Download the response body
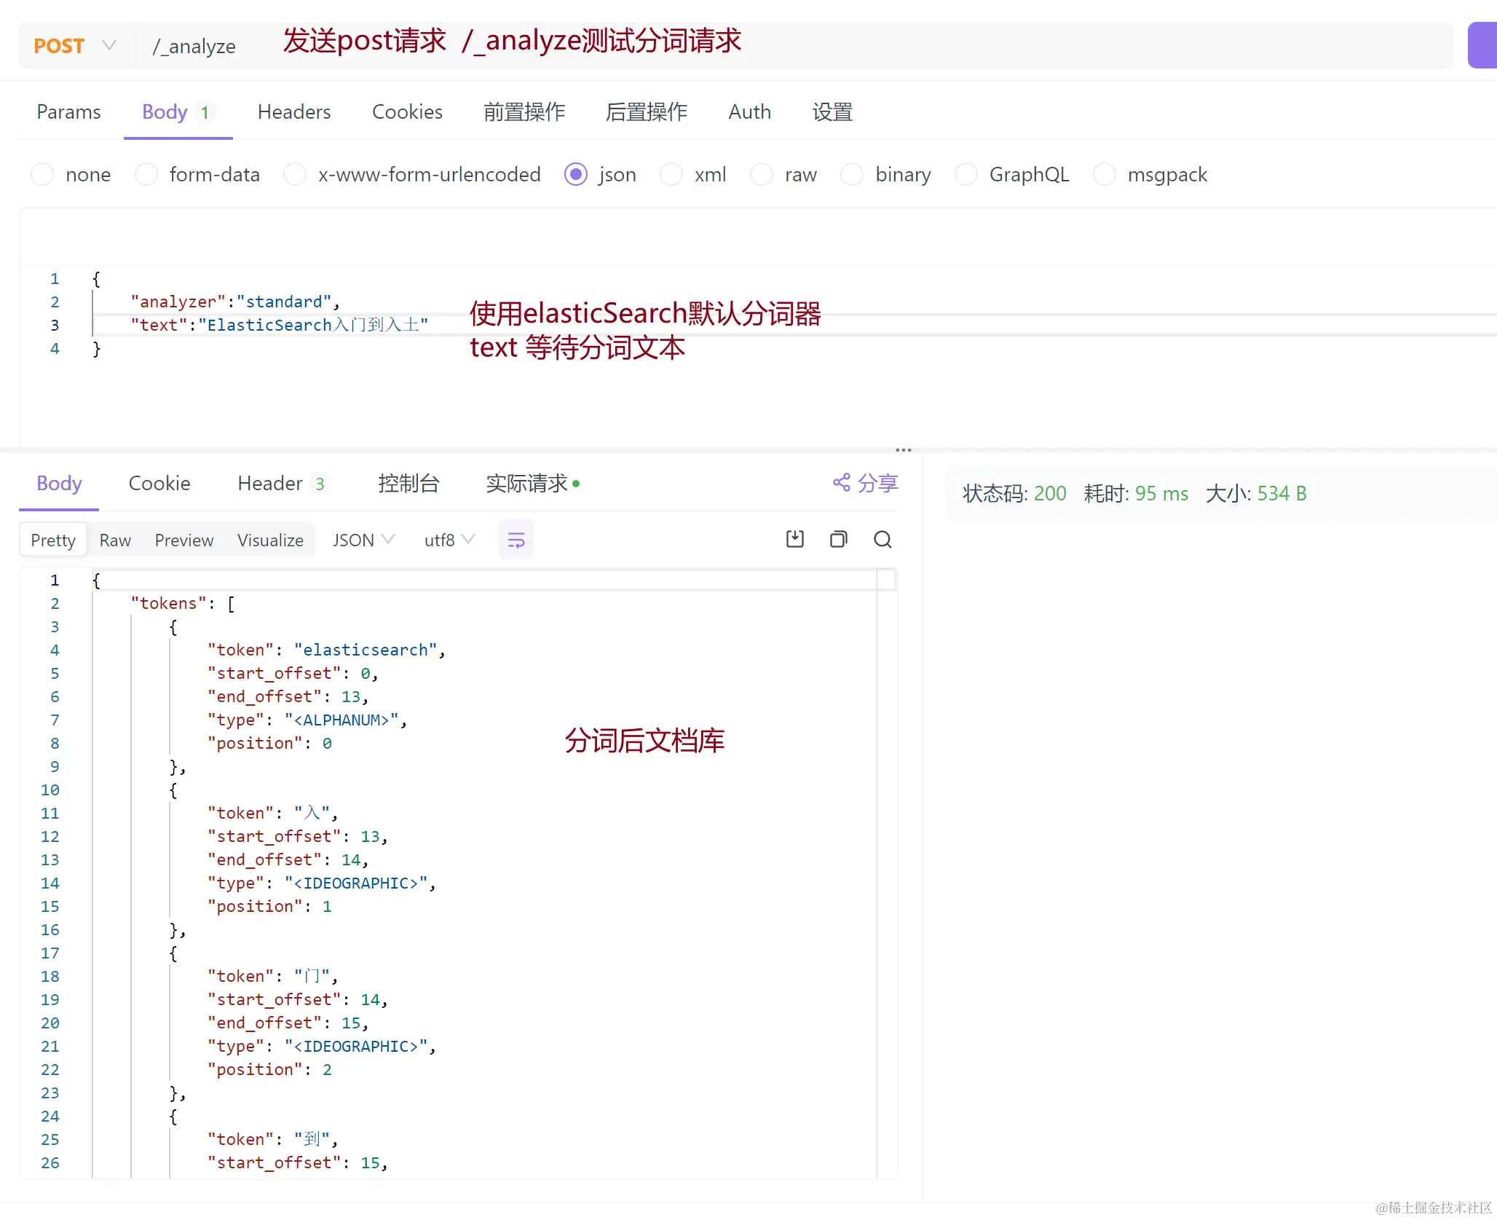Image resolution: width=1497 pixels, height=1220 pixels. click(794, 539)
